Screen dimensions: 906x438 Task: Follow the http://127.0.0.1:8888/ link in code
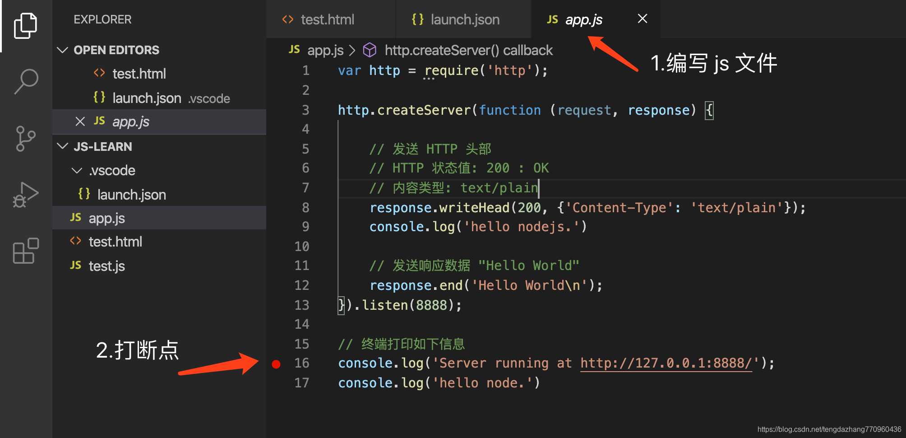pos(666,363)
